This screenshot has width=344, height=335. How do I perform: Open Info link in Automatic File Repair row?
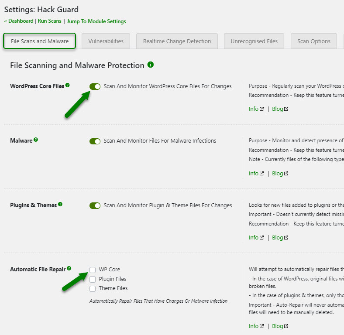256,326
